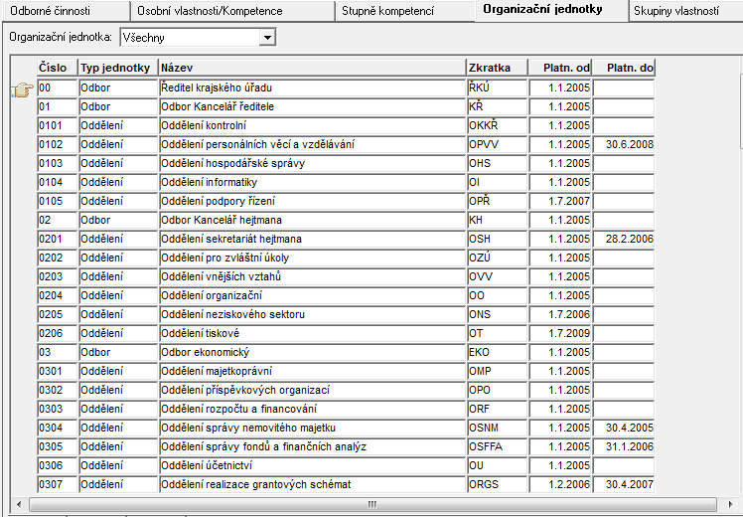Click number cell 0306

(x=58, y=465)
